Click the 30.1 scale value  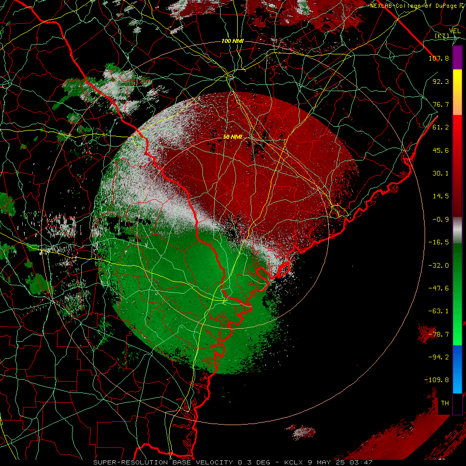(441, 173)
